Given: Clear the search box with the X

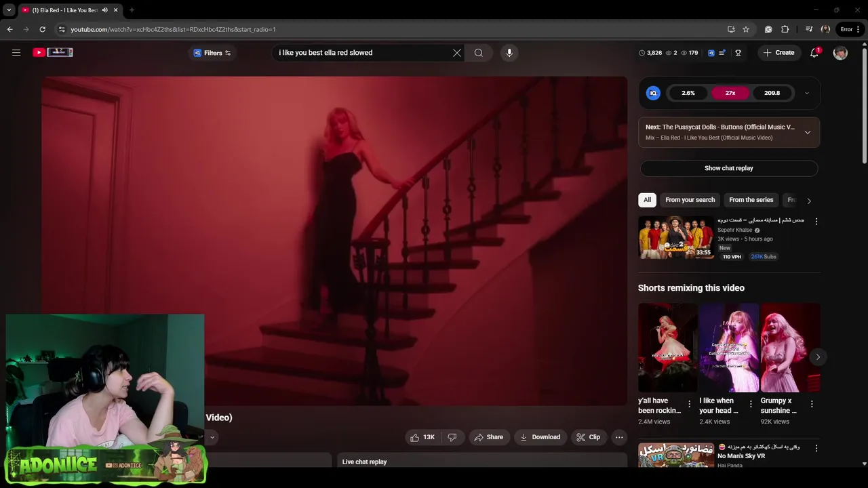Looking at the screenshot, I should (457, 53).
